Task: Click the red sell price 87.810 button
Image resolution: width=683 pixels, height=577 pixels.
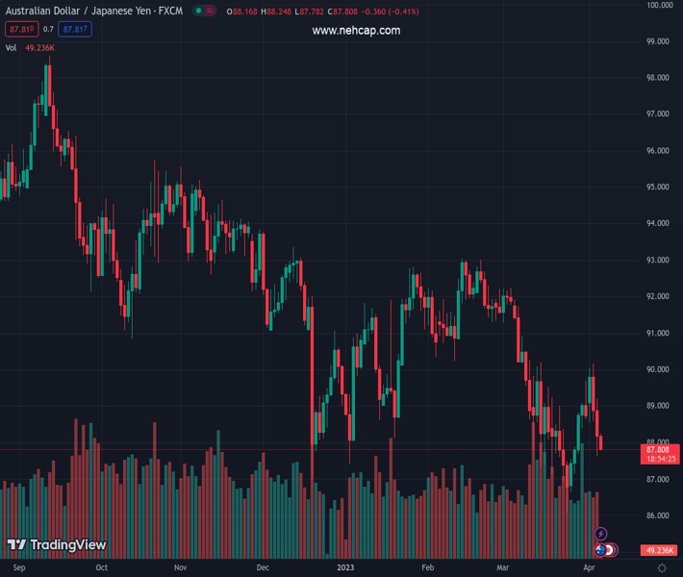Action: tap(20, 30)
